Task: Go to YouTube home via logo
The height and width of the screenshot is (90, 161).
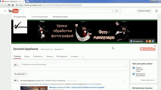Action: pos(13,11)
